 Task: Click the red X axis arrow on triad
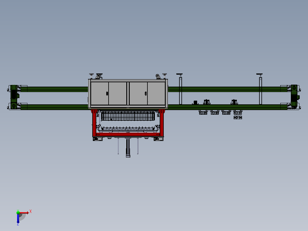[x=24, y=213]
